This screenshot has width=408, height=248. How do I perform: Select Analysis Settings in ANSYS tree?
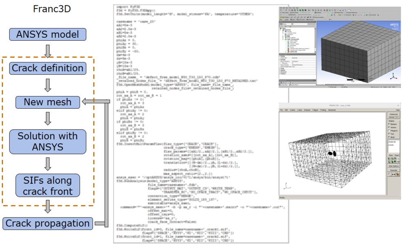click(293, 41)
